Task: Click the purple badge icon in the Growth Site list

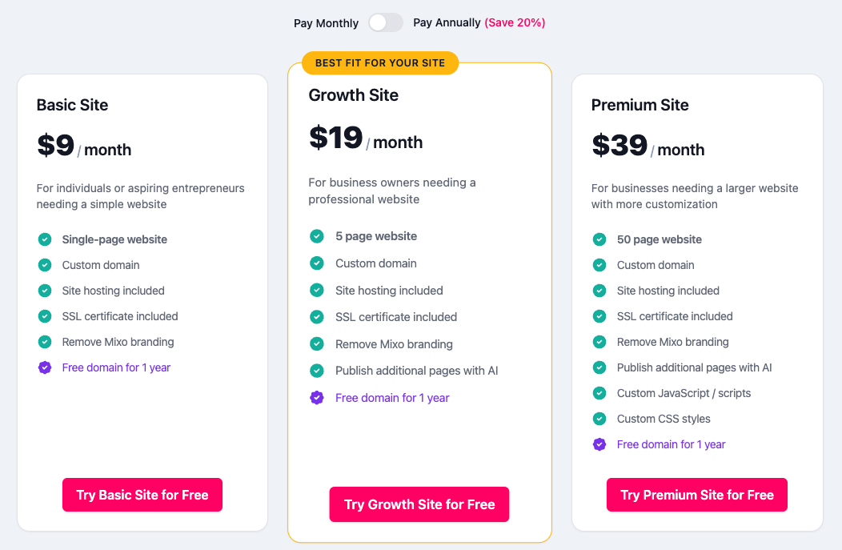Action: tap(315, 397)
